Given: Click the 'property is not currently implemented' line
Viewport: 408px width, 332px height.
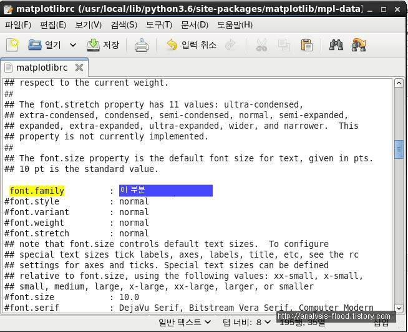Looking at the screenshot, I should click(107, 137).
